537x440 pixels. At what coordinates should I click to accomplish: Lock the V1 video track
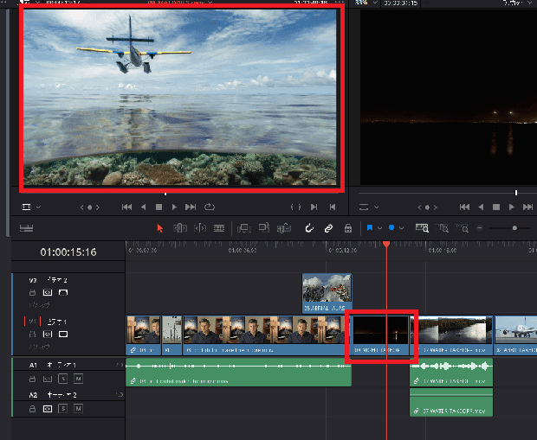click(x=32, y=334)
